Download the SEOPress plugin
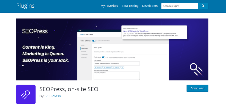The height and width of the screenshot is (108, 226). click(x=197, y=88)
